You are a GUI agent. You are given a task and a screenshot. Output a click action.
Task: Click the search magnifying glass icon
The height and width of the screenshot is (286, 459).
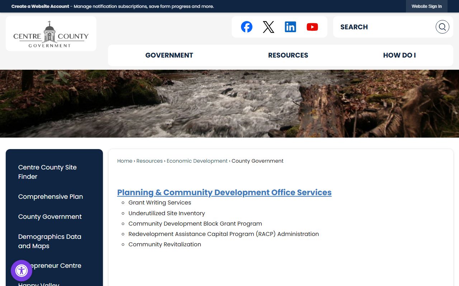442,27
